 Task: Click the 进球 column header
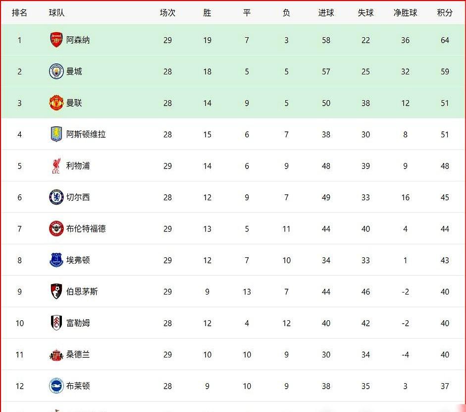[326, 13]
